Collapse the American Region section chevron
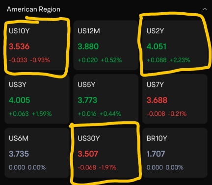The width and height of the screenshot is (212, 185). tap(205, 9)
